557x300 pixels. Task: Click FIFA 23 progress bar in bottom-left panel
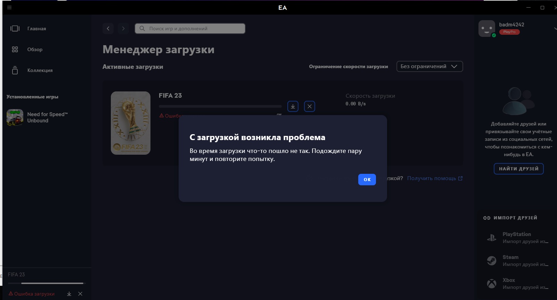pos(46,283)
